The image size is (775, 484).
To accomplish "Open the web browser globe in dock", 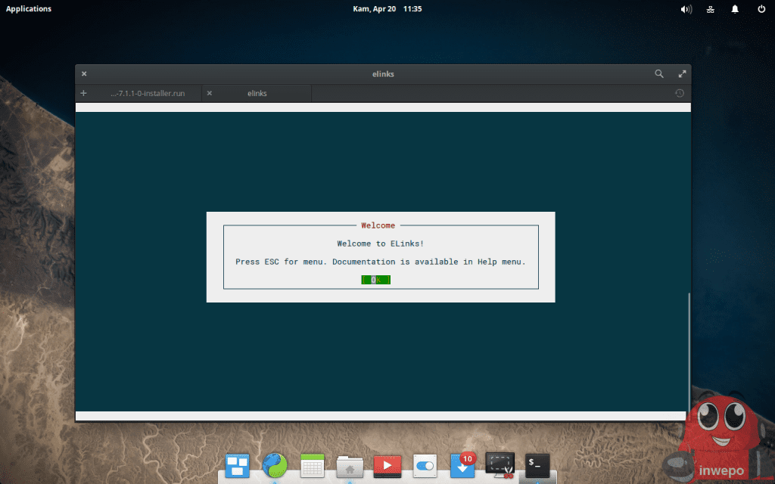I will [x=275, y=465].
